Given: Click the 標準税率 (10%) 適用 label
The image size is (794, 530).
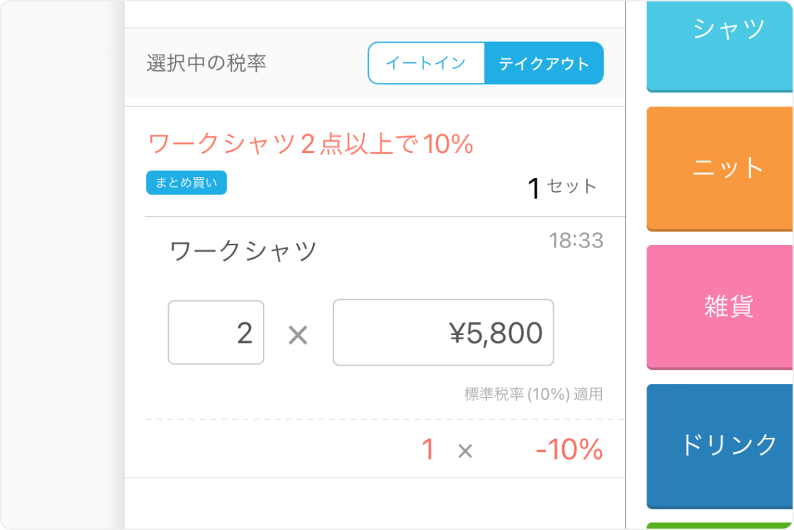Looking at the screenshot, I should (533, 394).
